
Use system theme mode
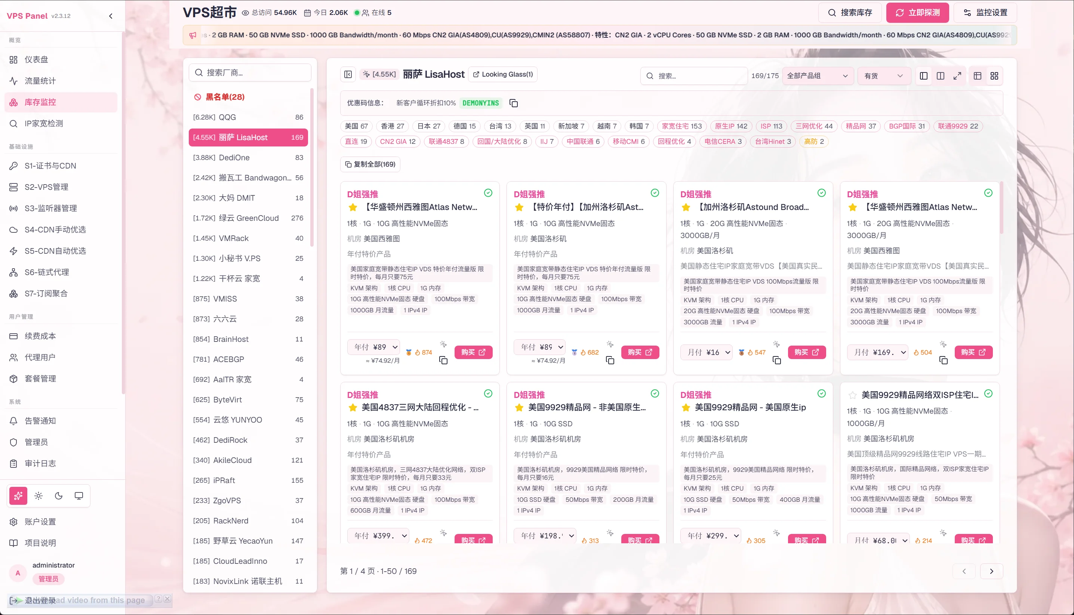coord(79,496)
